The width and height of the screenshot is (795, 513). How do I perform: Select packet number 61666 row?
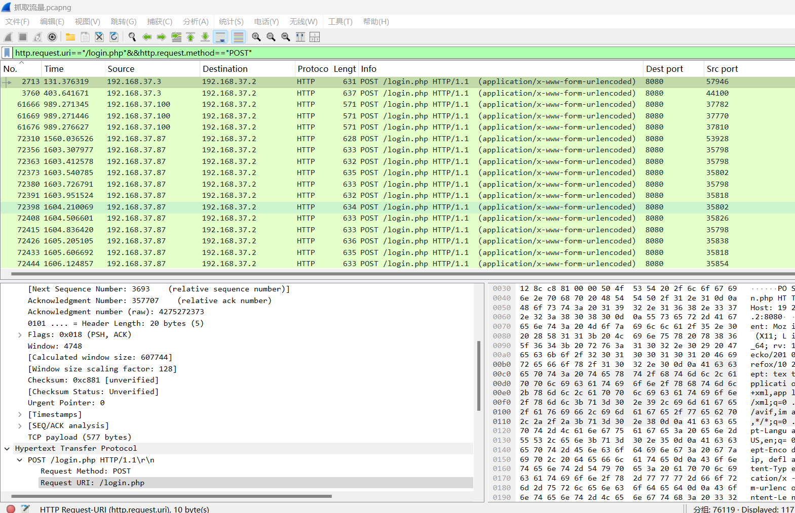tap(397, 105)
